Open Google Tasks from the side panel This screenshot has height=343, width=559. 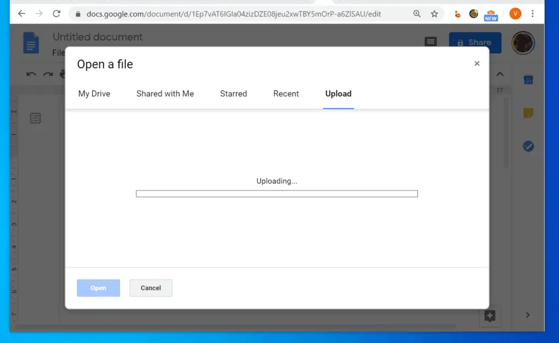tap(528, 146)
